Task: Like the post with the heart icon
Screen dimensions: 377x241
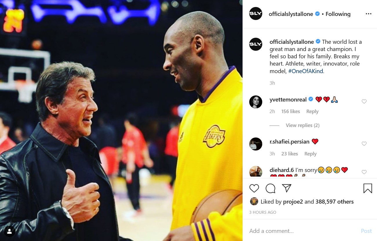Action: point(254,189)
